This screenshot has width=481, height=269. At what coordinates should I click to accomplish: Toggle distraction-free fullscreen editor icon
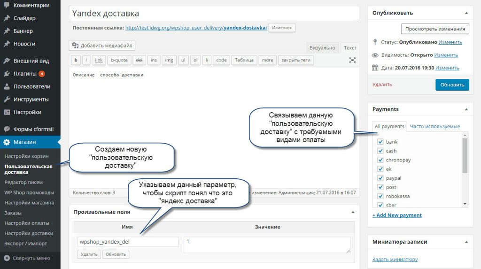[x=352, y=60]
